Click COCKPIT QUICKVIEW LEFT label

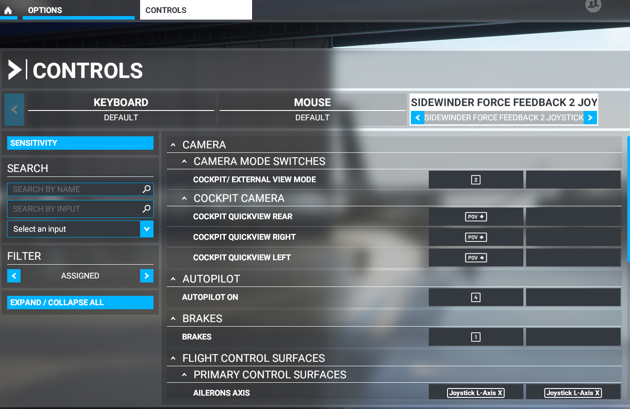[x=242, y=258]
